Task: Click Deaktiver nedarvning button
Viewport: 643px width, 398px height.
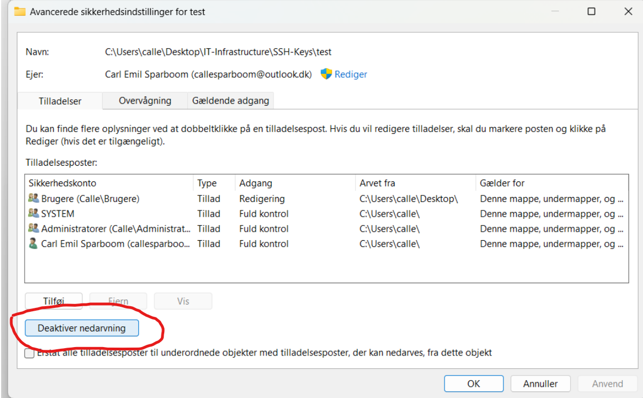Action: click(82, 328)
